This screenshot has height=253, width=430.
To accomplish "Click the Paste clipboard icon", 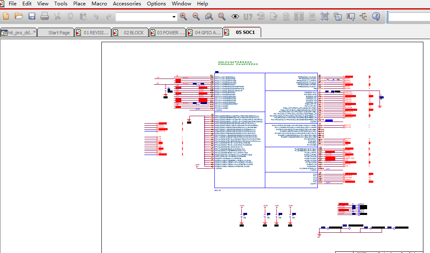I will point(83,17).
